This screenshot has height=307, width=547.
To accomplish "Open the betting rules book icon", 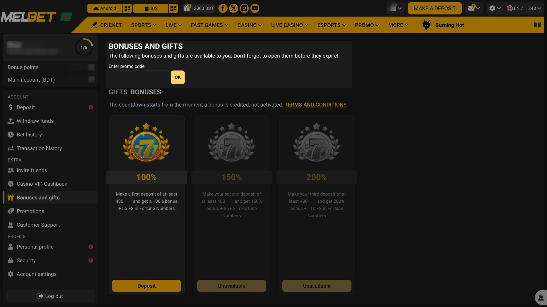I will pyautogui.click(x=537, y=25).
